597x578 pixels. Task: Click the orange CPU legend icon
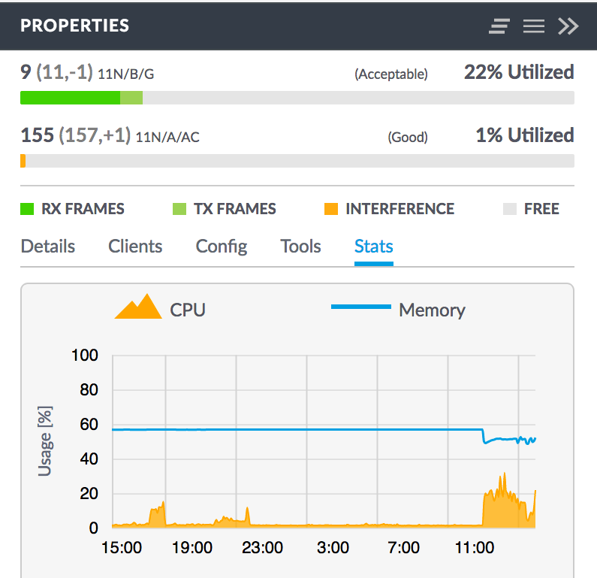pyautogui.click(x=138, y=307)
